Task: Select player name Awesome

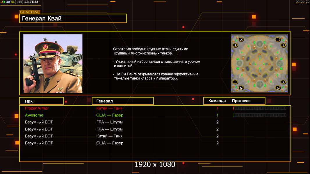Action: [34, 115]
